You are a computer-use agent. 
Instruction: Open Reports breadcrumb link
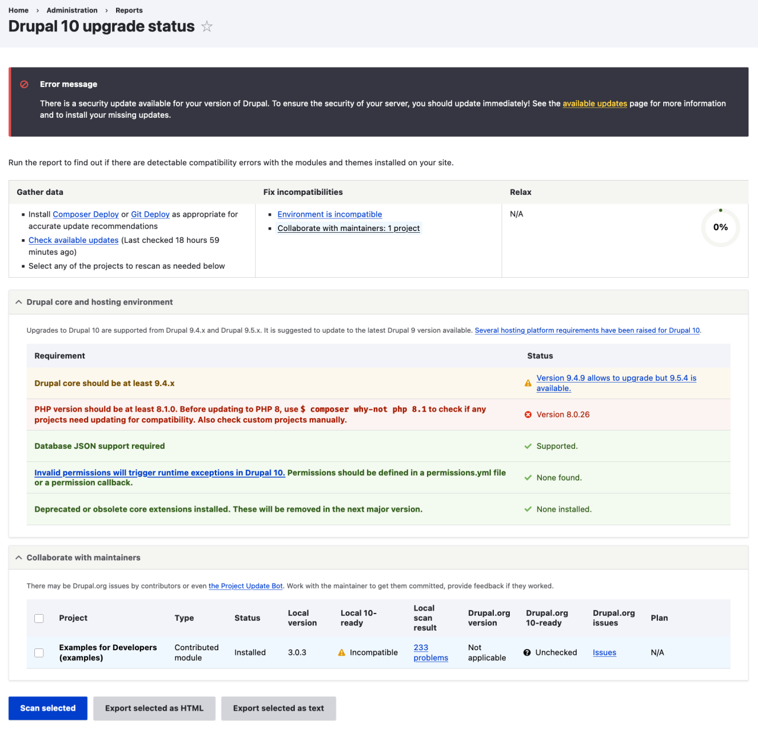coord(129,10)
